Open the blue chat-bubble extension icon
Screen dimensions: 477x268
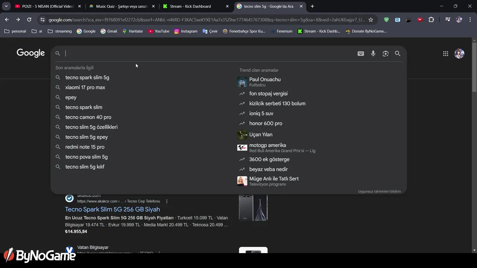point(398,20)
